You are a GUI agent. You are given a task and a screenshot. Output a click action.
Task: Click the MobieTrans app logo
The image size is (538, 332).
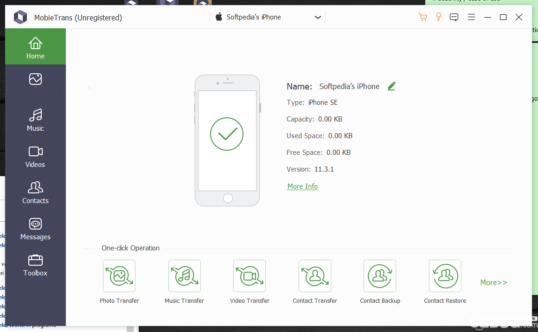point(20,17)
